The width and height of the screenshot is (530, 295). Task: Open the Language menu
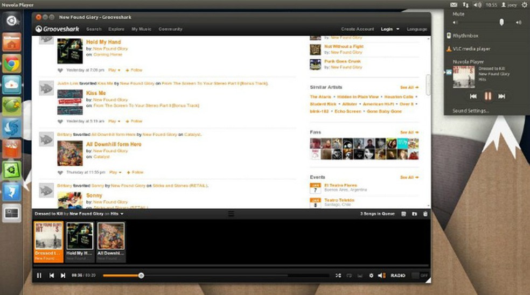pyautogui.click(x=417, y=29)
